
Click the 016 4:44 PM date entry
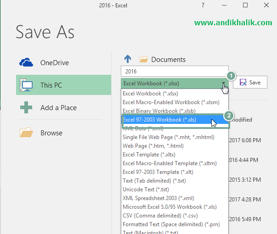pos(243,160)
